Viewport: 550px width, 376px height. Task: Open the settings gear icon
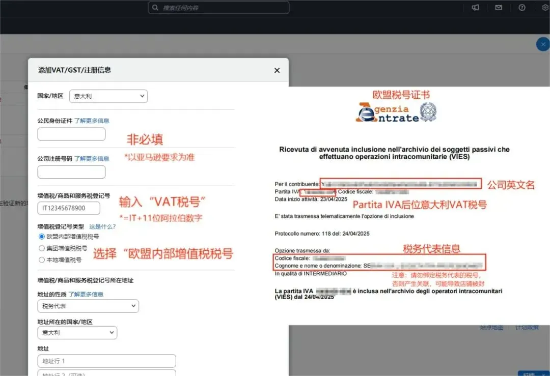pos(546,7)
